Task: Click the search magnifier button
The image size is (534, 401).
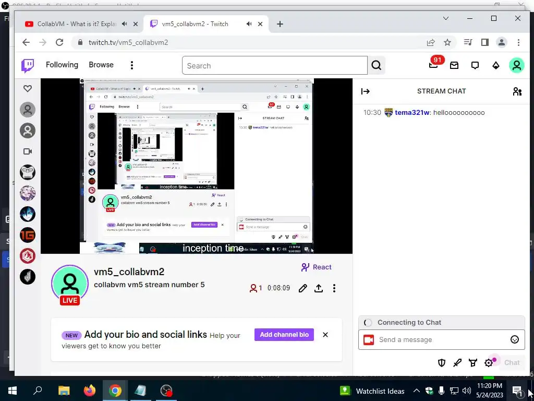Action: tap(377, 65)
